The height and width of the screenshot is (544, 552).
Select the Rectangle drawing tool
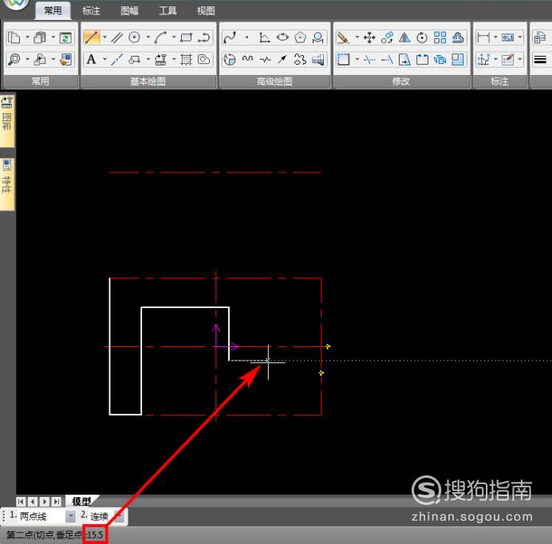pyautogui.click(x=186, y=37)
